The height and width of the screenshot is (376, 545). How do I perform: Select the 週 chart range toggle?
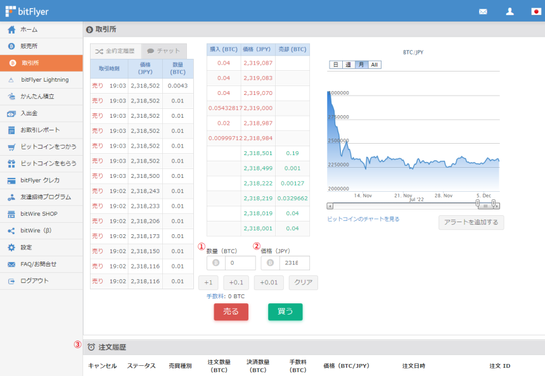pyautogui.click(x=349, y=65)
